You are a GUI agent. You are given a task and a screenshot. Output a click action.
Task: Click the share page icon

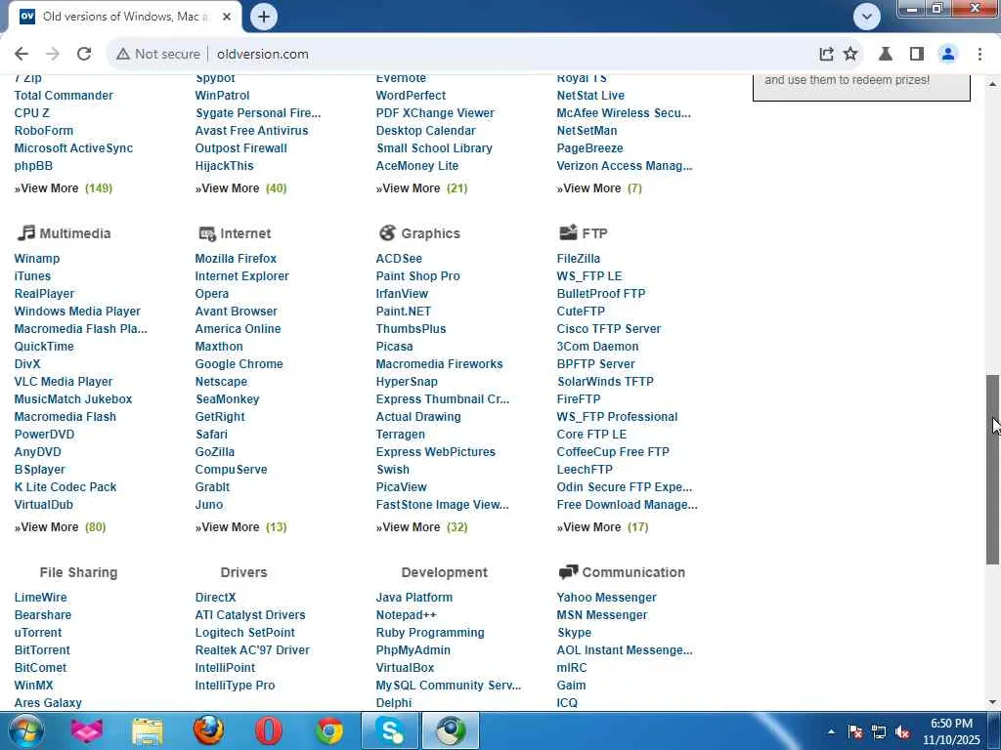[x=826, y=55]
